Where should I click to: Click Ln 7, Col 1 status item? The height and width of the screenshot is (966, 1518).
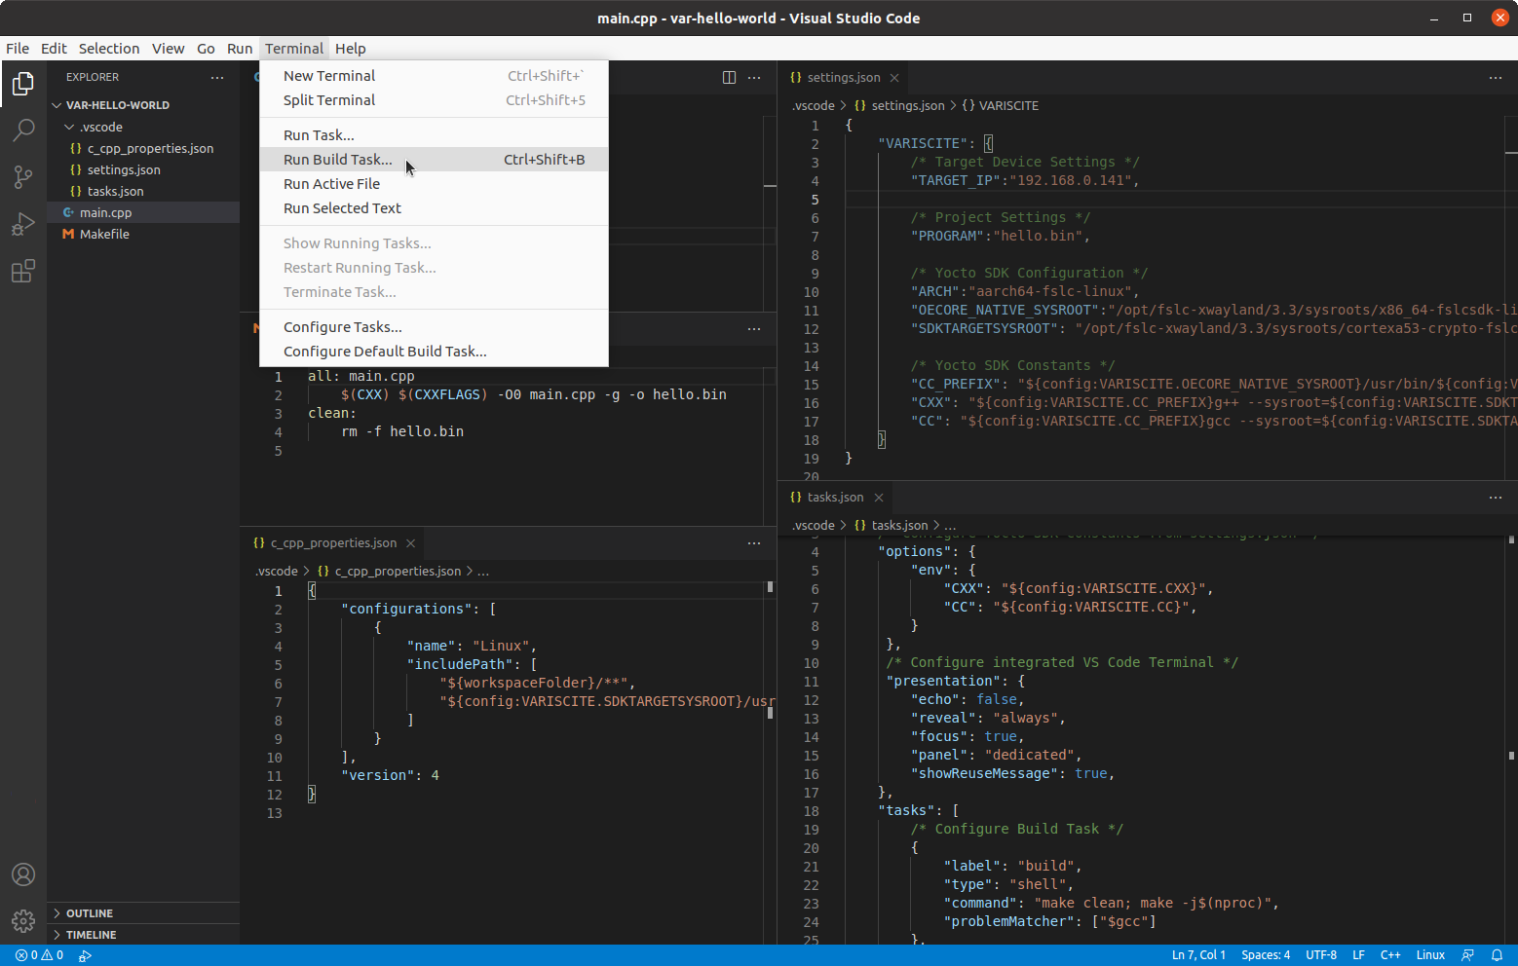pos(1198,955)
